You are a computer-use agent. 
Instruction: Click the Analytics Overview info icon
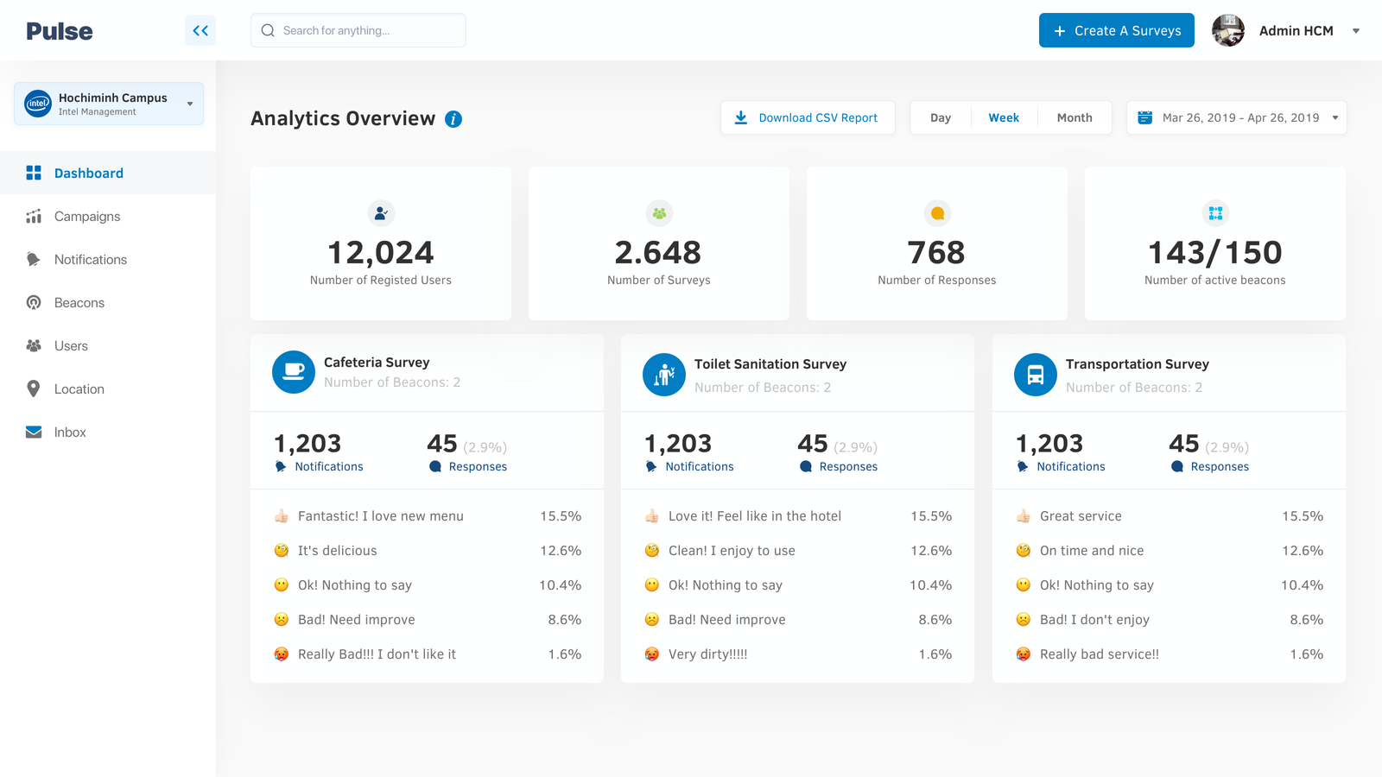coord(453,119)
